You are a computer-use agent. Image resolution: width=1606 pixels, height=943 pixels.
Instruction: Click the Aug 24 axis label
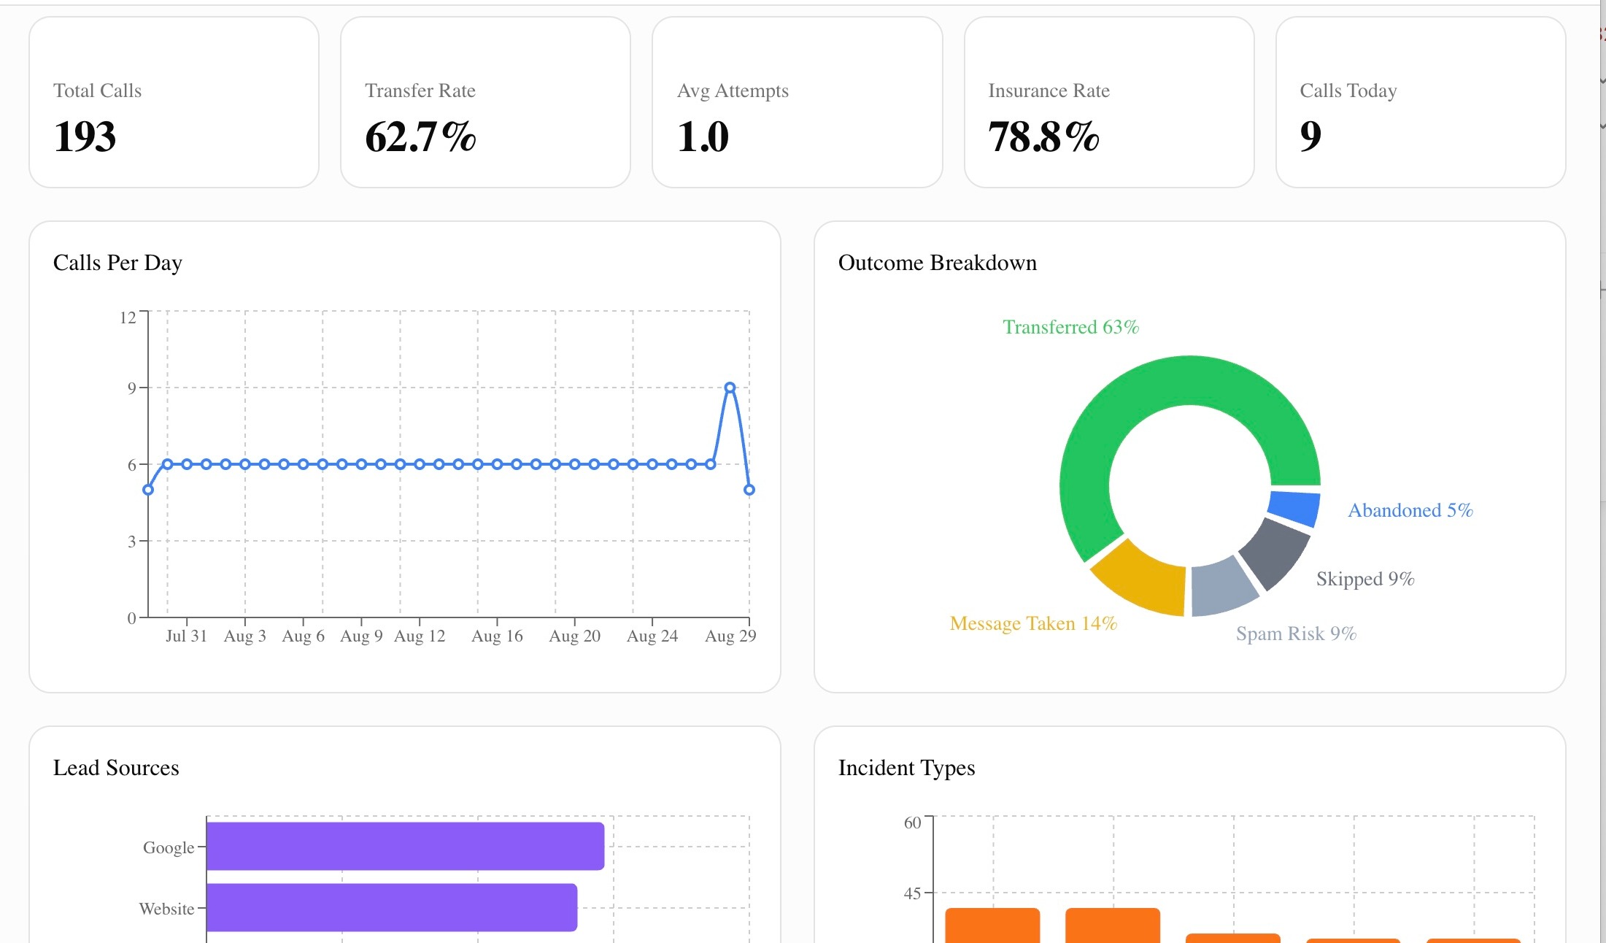pyautogui.click(x=652, y=636)
